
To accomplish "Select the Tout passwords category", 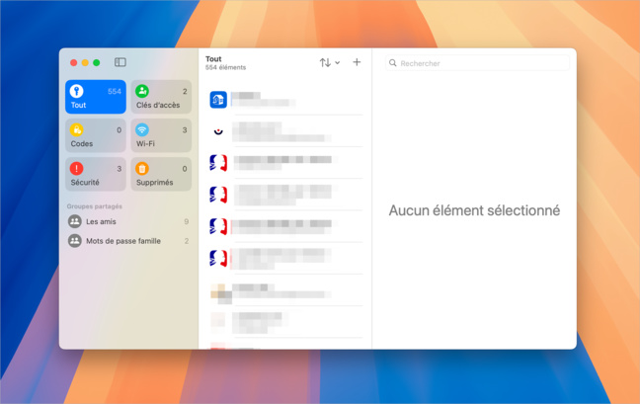I will [96, 97].
